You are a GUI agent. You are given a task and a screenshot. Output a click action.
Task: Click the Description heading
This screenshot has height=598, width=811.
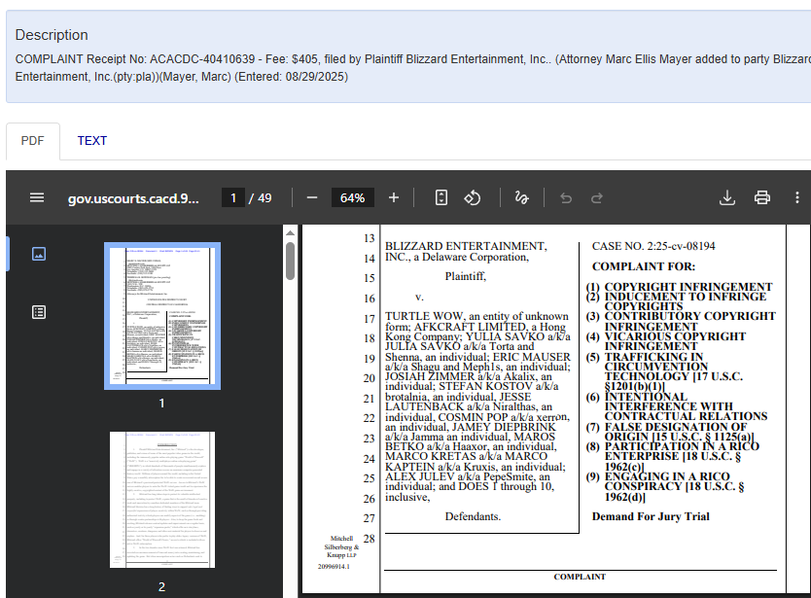52,35
